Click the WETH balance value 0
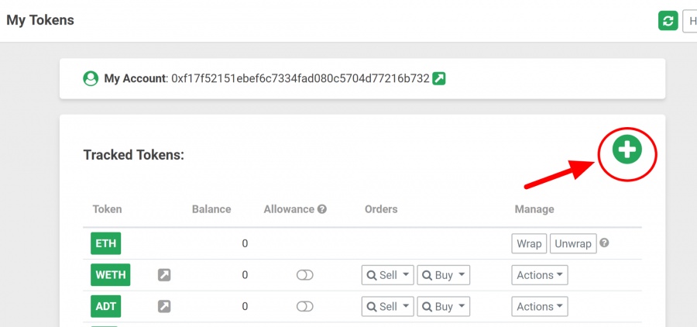Image resolution: width=697 pixels, height=327 pixels. coord(245,275)
